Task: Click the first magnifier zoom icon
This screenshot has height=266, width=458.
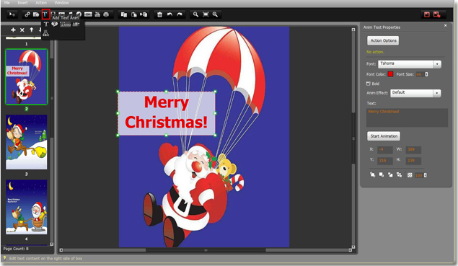Action: pyautogui.click(x=195, y=14)
